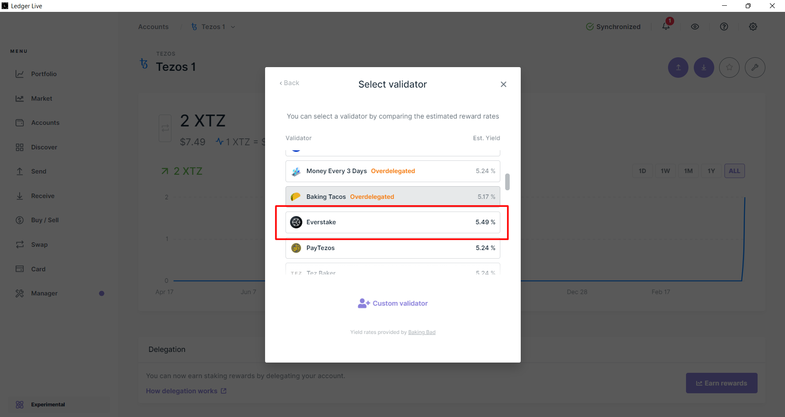Open the Baking Bad link
785x417 pixels.
click(422, 332)
